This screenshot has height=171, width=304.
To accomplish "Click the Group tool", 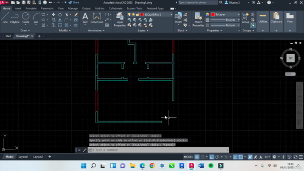I will coord(245,18).
